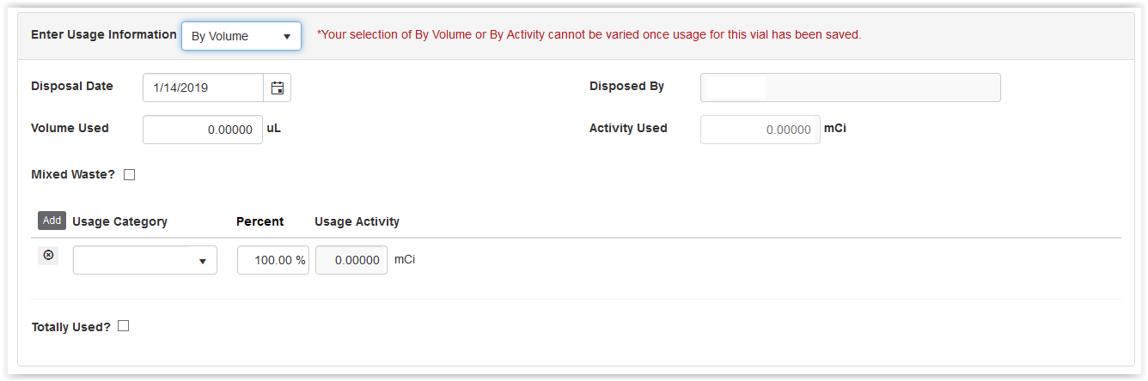This screenshot has height=381, width=1148.
Task: Expand the Usage Category dropdown
Action: pos(145,261)
